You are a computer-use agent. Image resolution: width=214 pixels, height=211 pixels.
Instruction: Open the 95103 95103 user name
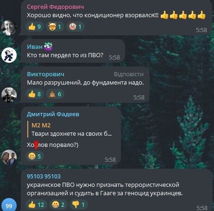44,177
